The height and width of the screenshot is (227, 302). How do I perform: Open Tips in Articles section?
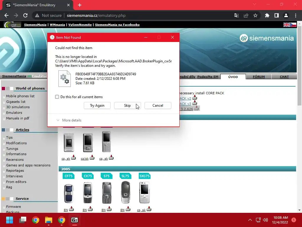coord(9,137)
